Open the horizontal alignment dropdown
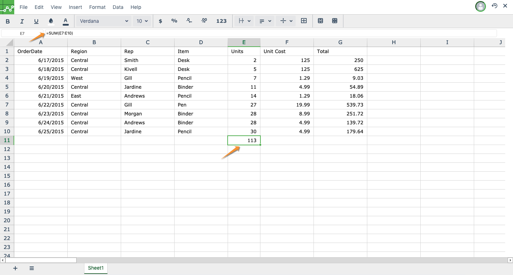 [x=265, y=21]
